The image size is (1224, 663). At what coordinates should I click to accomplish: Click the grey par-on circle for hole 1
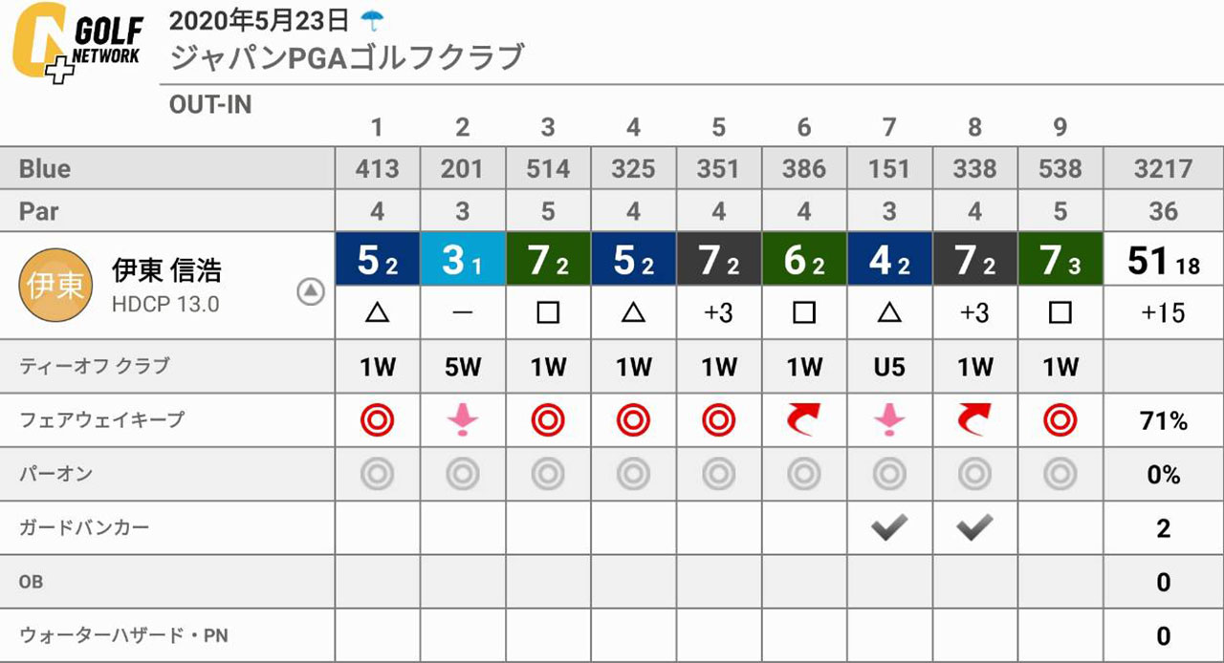tap(377, 473)
